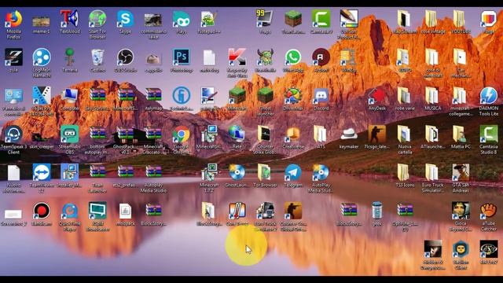This screenshot has height=283, width=503.
Task: Launch Fraps from the desktop
Action: click(264, 19)
